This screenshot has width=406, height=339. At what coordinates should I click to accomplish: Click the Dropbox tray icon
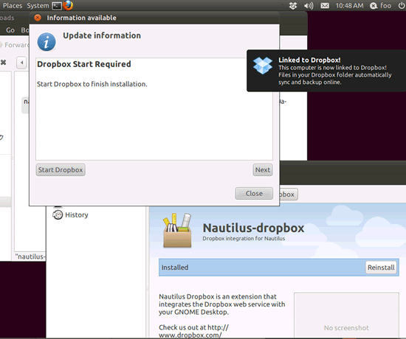293,6
